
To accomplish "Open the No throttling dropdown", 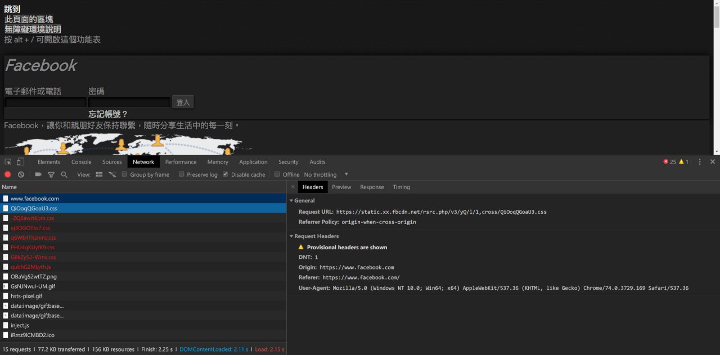I will (326, 174).
